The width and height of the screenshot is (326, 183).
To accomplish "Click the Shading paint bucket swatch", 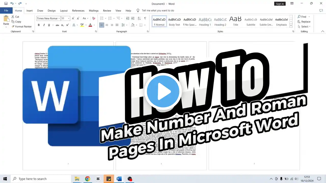I will pos(132,25).
